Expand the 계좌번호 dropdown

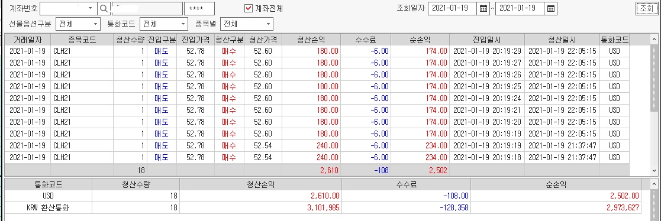click(90, 8)
